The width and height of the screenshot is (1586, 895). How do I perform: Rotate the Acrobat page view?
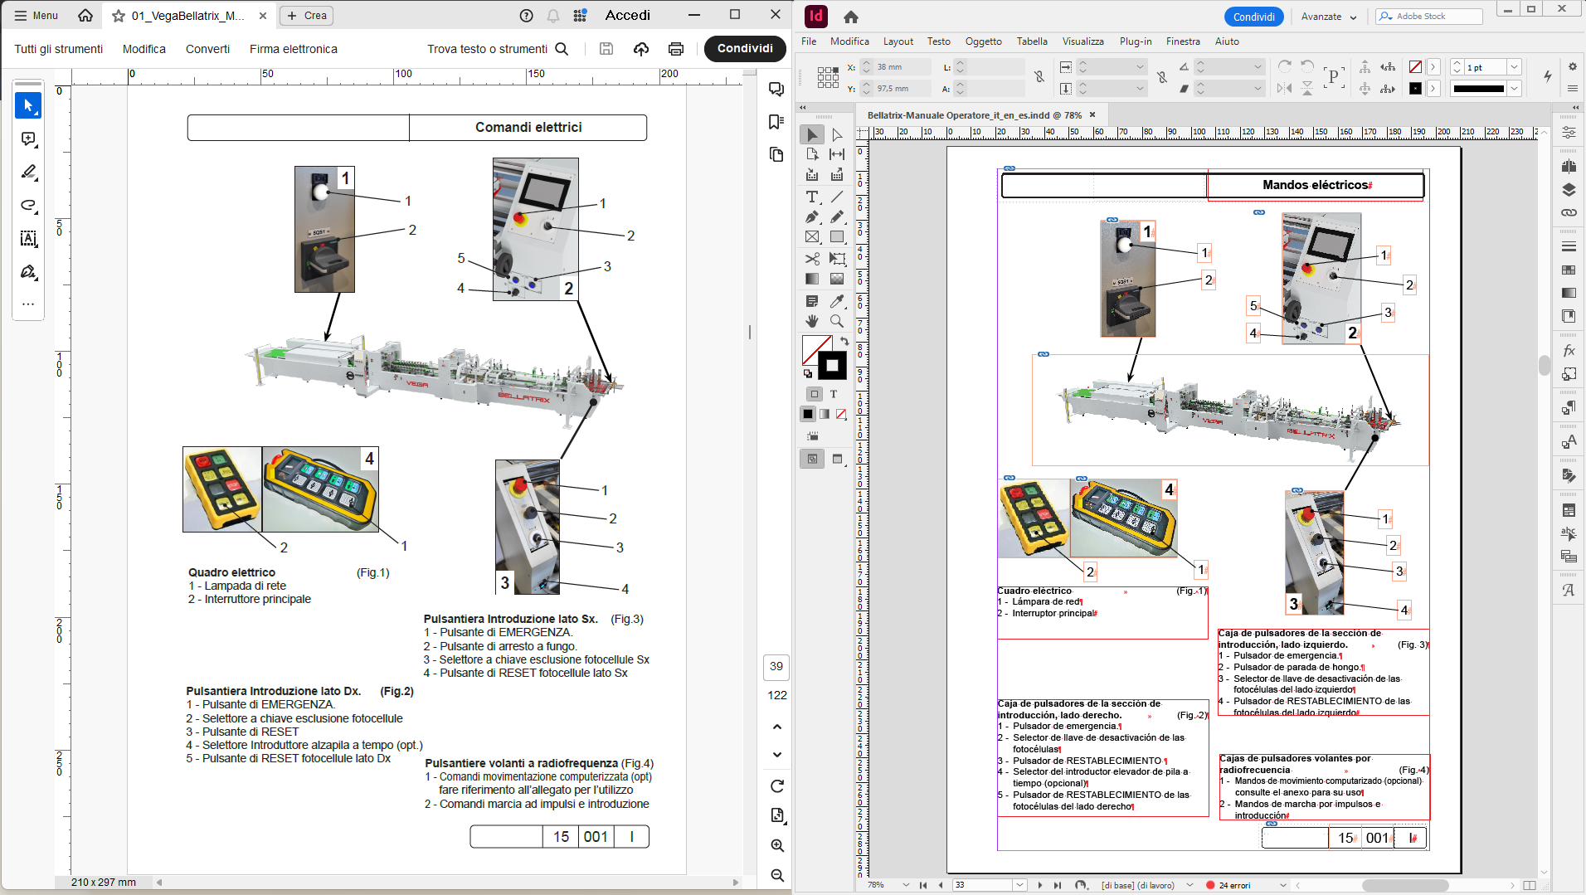[x=777, y=786]
